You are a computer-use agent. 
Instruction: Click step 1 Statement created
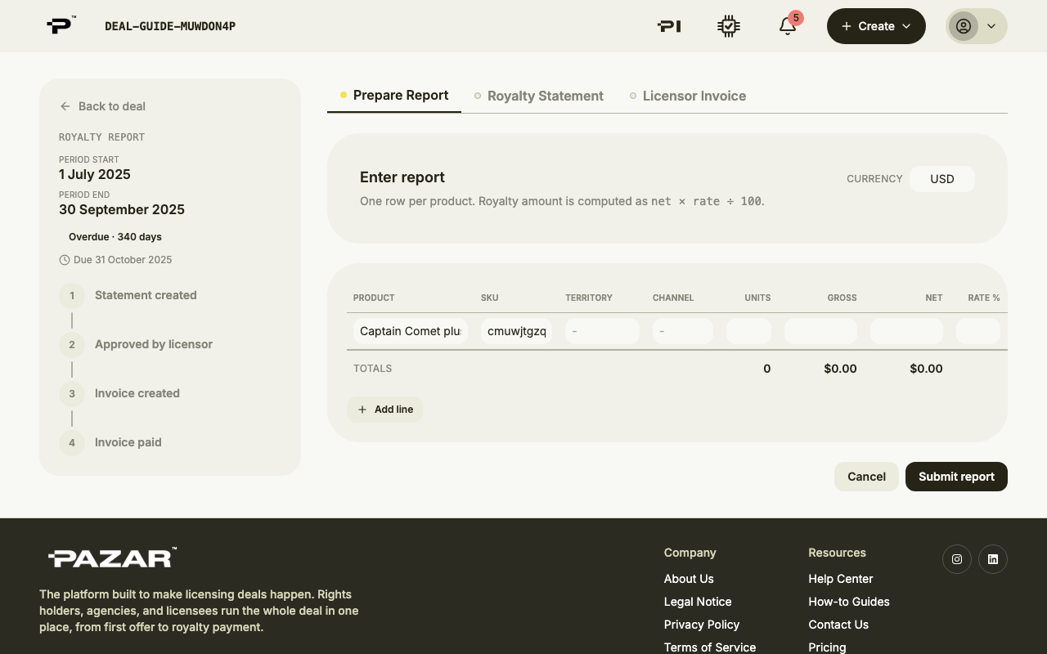128,295
